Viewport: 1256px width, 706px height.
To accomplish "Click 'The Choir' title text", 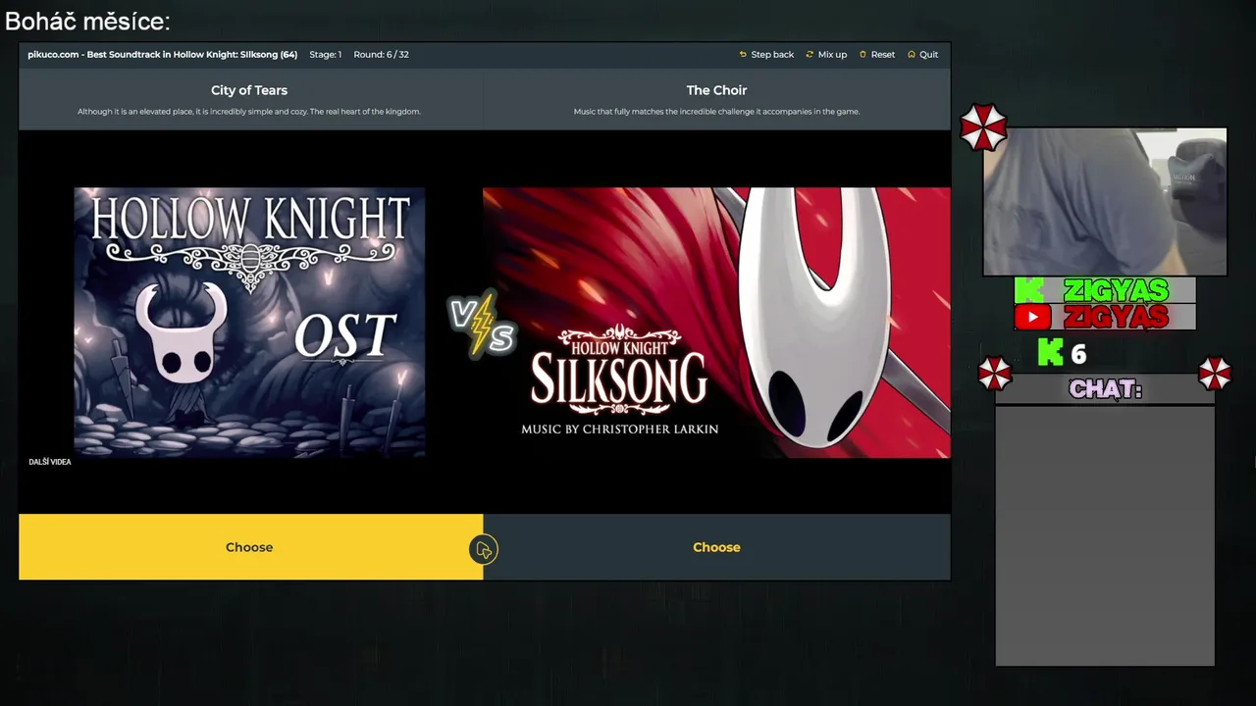I will click(x=716, y=90).
